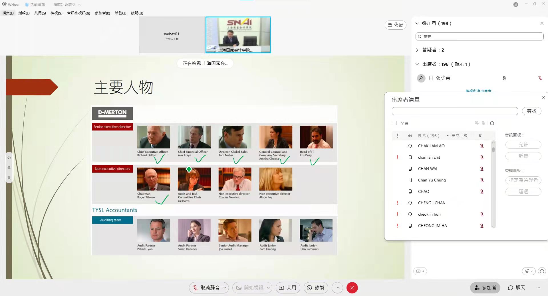The height and width of the screenshot is (296, 548).
Task: Click muted mic icon for CHEONG IM HA
Action: [482, 226]
